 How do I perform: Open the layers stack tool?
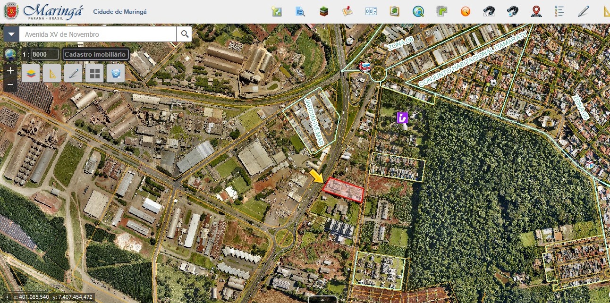click(31, 73)
